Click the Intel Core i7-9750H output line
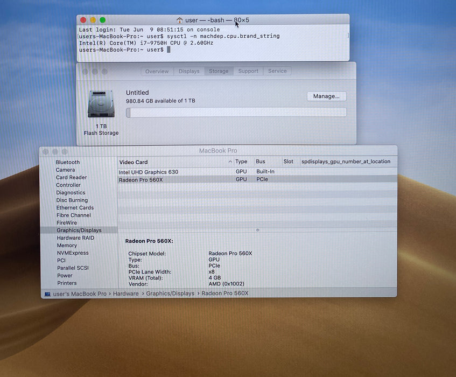Screen dimensions: 456x377 coord(146,43)
